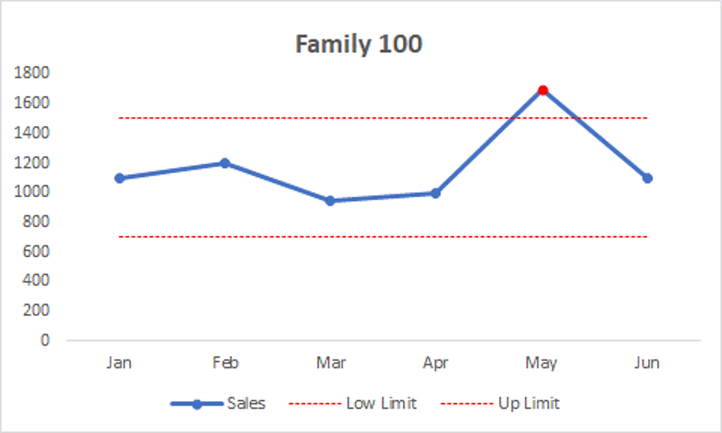Click the Mar category axis label
The height and width of the screenshot is (433, 722).
coord(331,363)
